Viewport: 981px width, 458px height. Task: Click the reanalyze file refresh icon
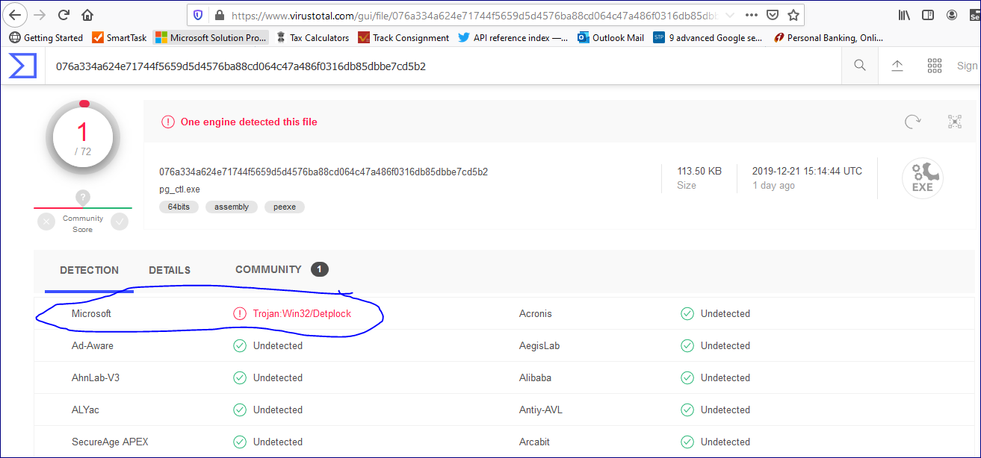point(912,122)
